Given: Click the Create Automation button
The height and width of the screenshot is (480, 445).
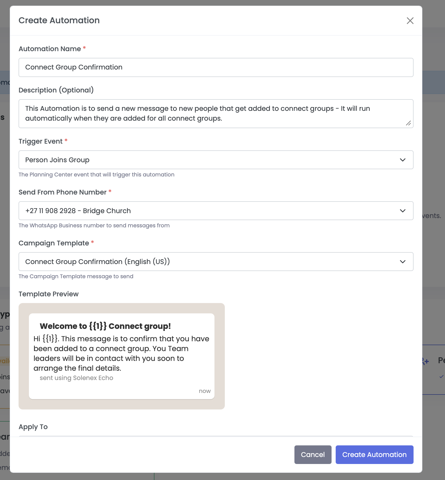Looking at the screenshot, I should click(x=374, y=454).
